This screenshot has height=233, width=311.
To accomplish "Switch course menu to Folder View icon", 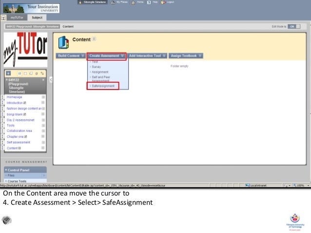I will (25, 73).
